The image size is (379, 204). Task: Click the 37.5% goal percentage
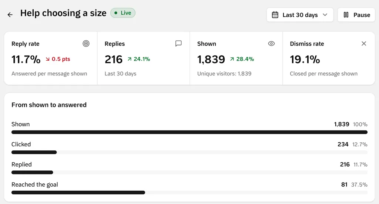359,185
